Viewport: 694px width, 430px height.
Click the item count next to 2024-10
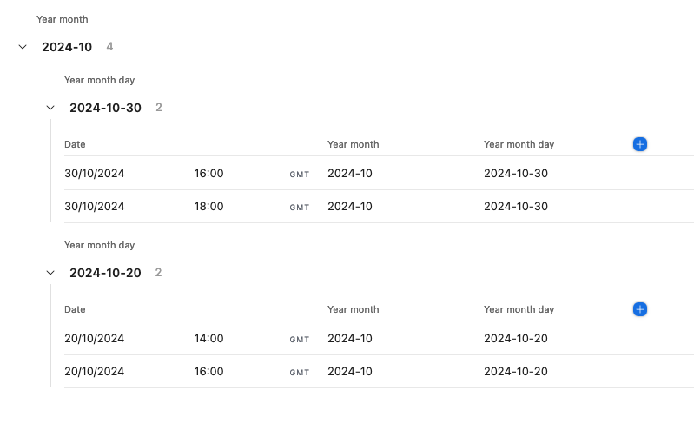[x=109, y=47]
